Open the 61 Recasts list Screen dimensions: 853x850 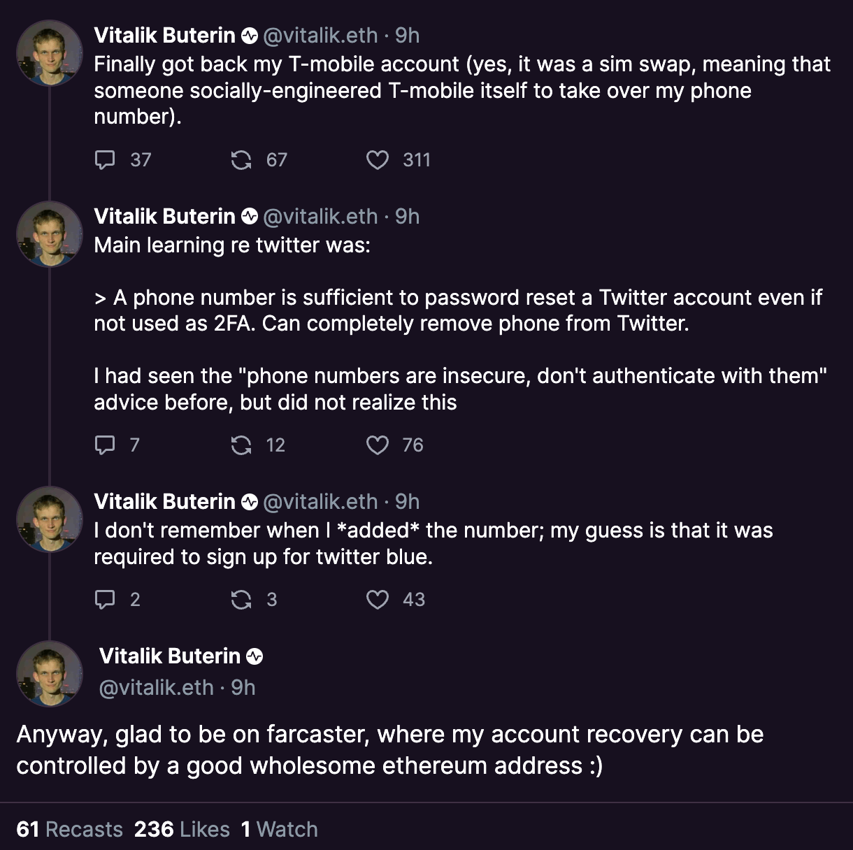[x=69, y=830]
